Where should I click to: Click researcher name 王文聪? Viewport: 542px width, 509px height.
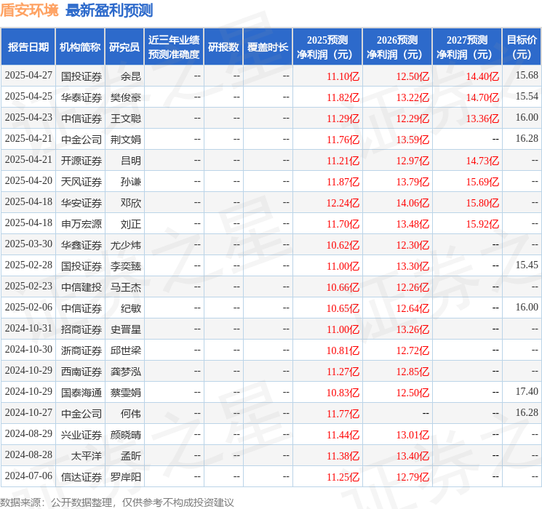click(126, 119)
